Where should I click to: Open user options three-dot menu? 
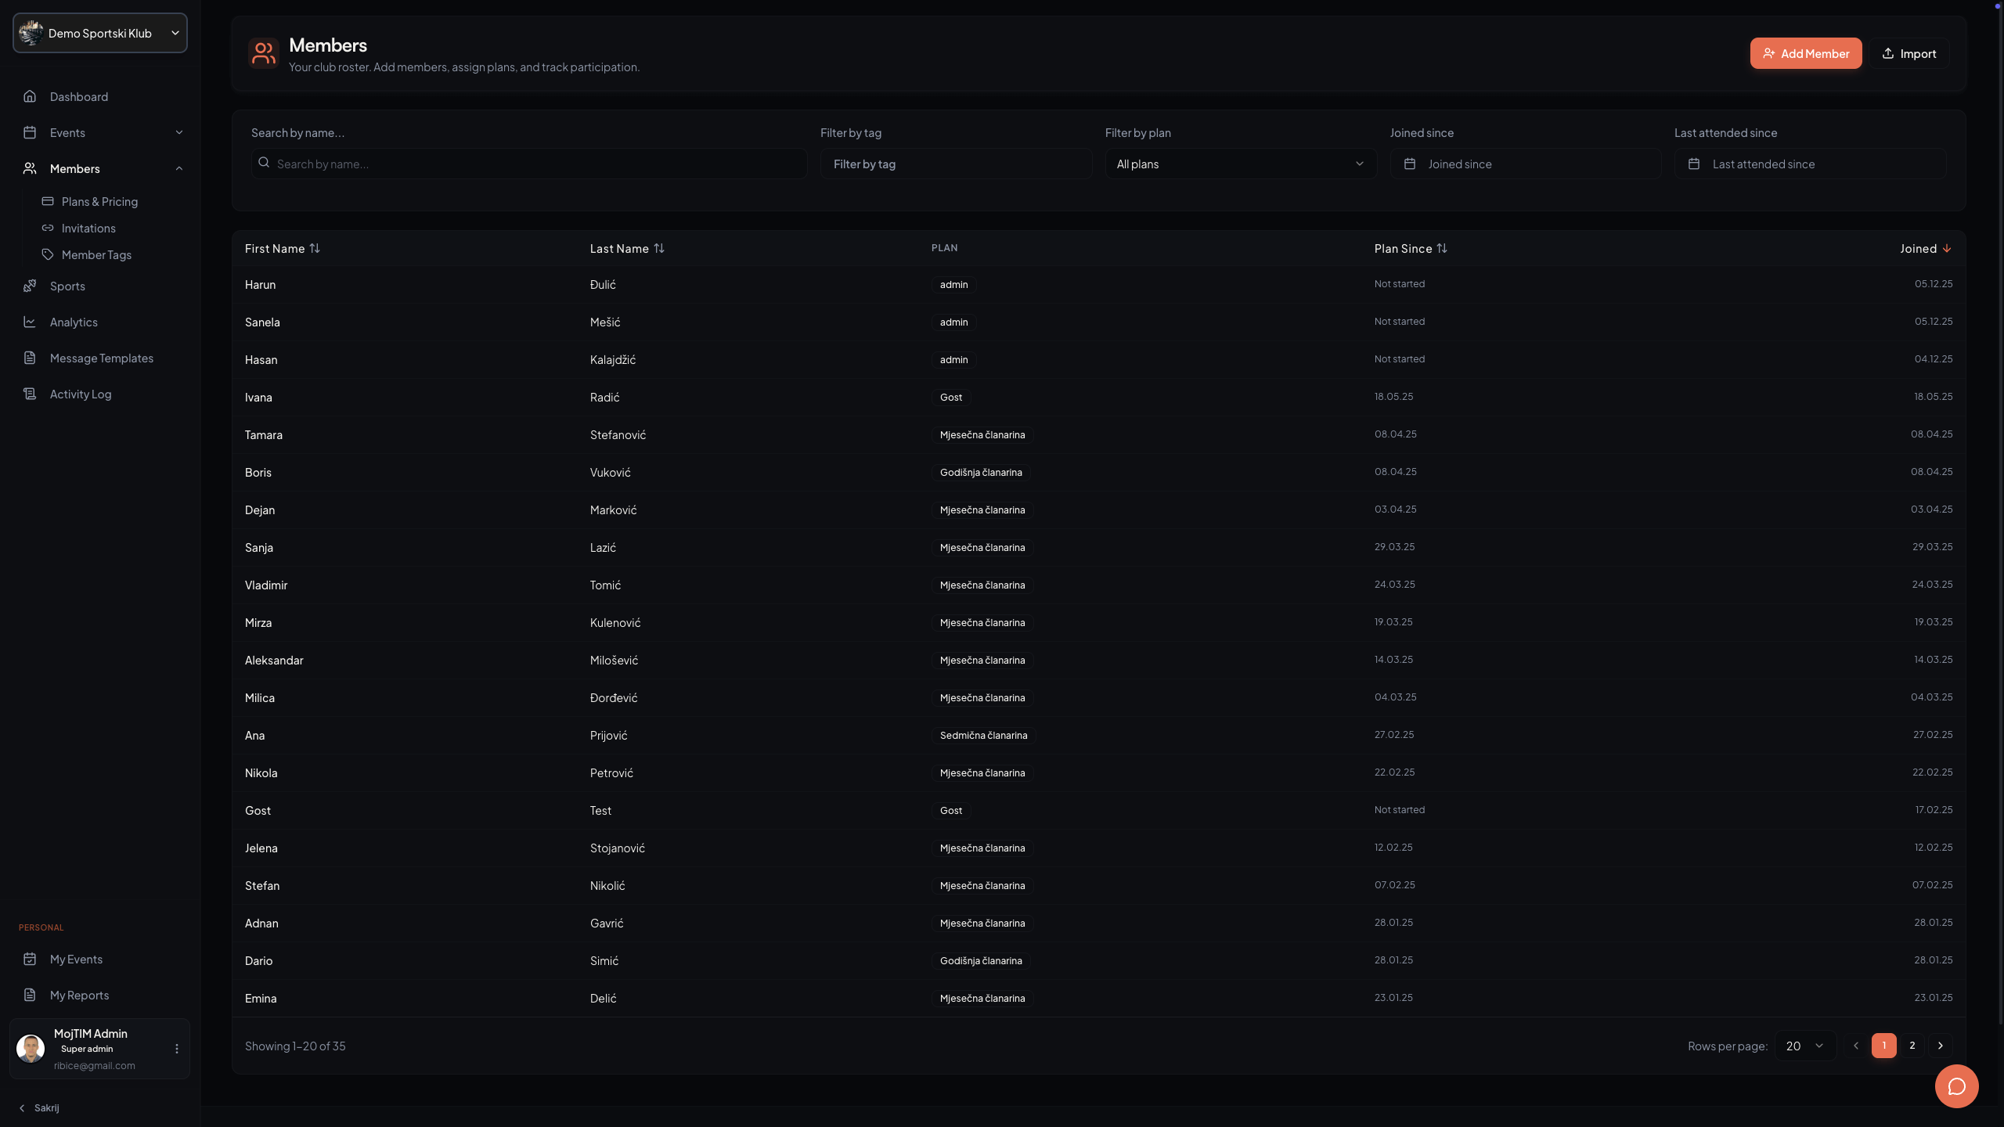click(x=177, y=1049)
